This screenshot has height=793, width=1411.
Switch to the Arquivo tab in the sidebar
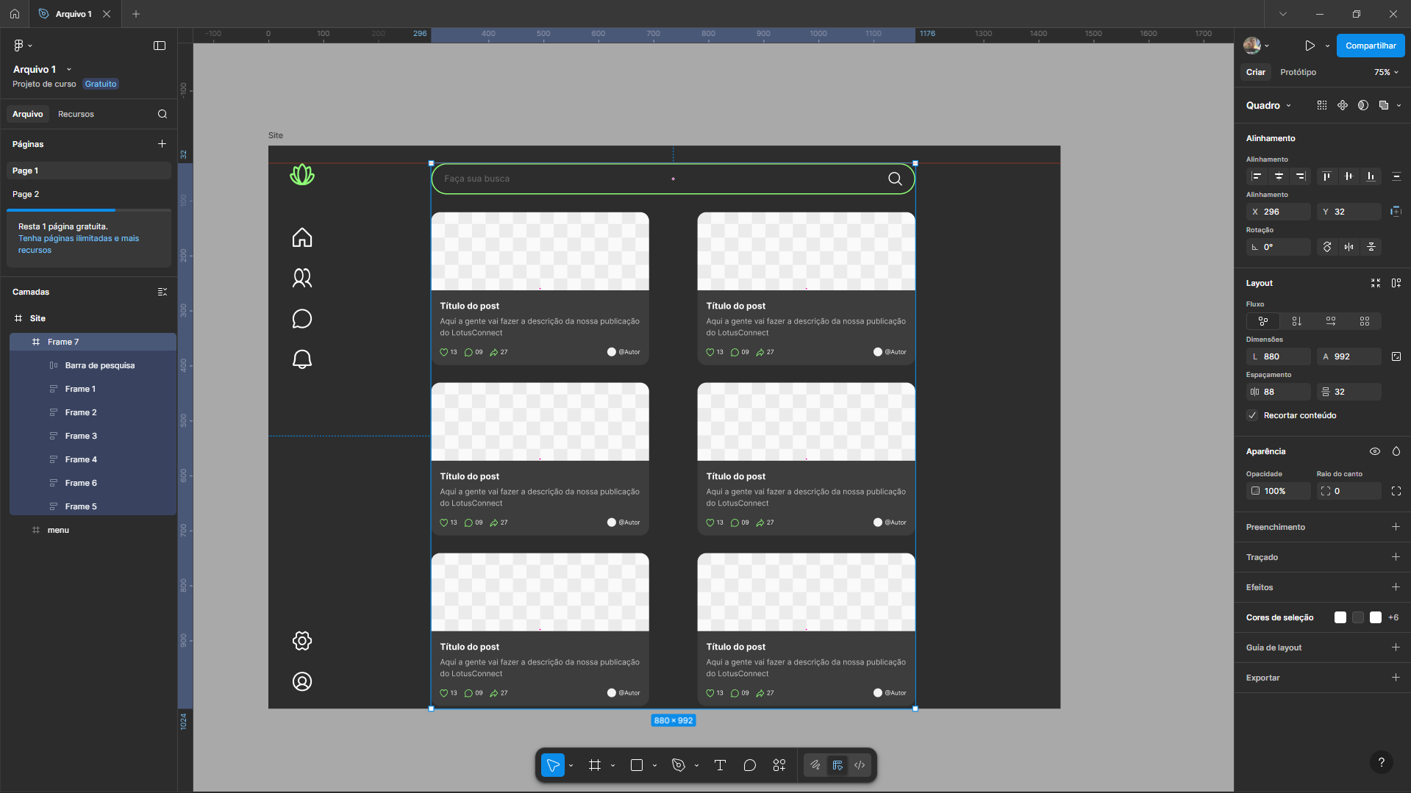28,114
